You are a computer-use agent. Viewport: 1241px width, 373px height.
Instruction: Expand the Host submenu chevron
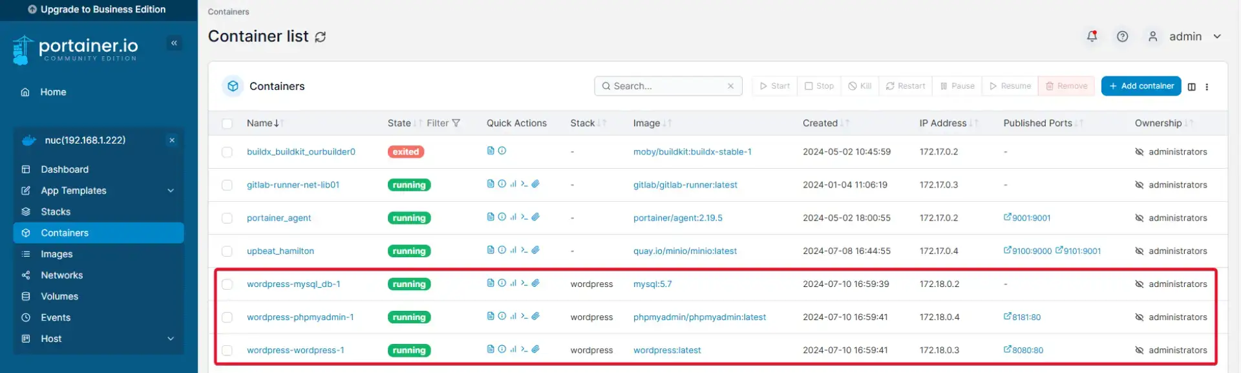click(171, 339)
